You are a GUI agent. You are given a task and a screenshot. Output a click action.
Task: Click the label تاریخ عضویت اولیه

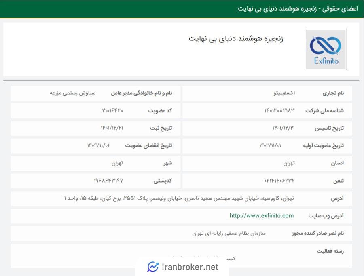pyautogui.click(x=324, y=145)
